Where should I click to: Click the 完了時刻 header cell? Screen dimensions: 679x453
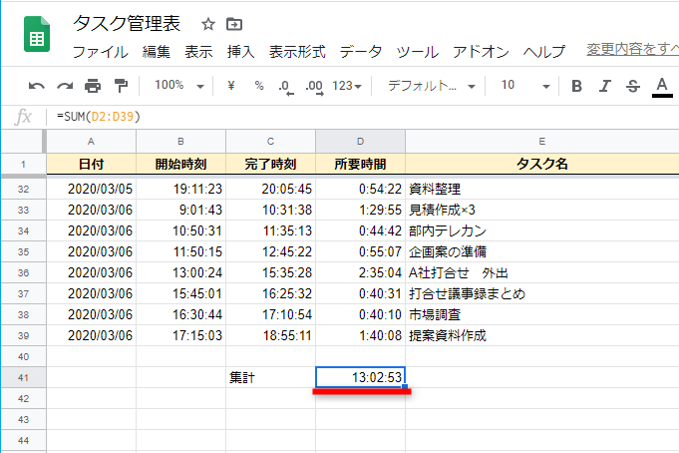(x=270, y=164)
